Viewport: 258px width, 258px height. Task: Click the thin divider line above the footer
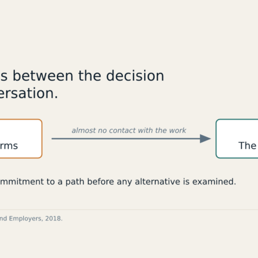(x=129, y=210)
